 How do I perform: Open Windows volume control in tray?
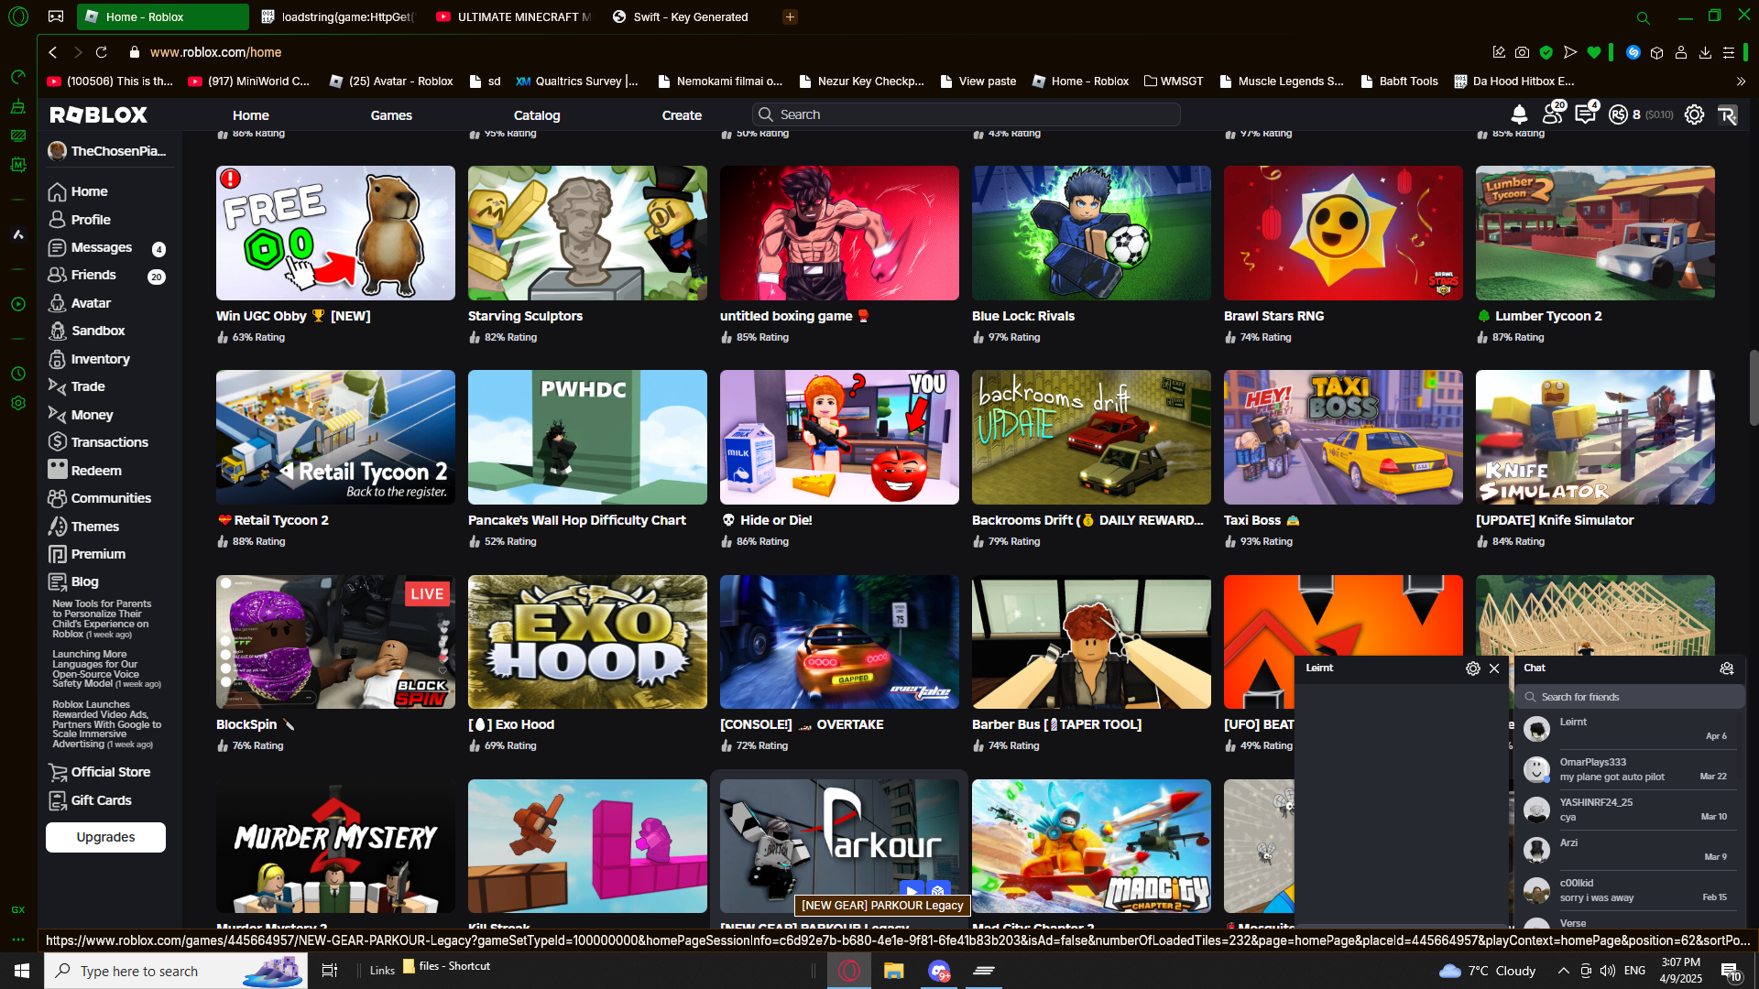[x=1608, y=971]
